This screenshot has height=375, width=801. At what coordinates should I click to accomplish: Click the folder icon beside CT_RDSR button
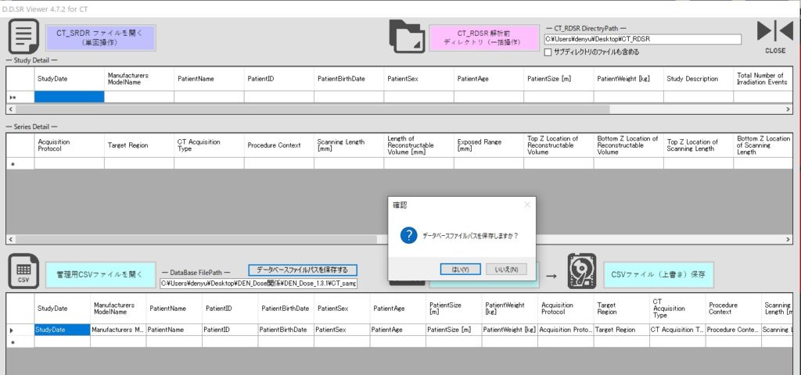point(407,37)
